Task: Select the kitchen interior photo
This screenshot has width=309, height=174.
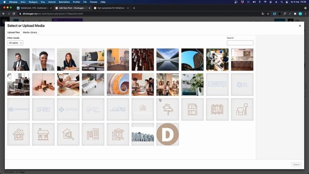Action: [242, 59]
